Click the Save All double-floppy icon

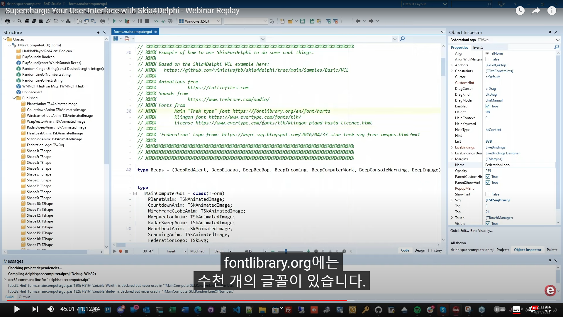(x=312, y=21)
